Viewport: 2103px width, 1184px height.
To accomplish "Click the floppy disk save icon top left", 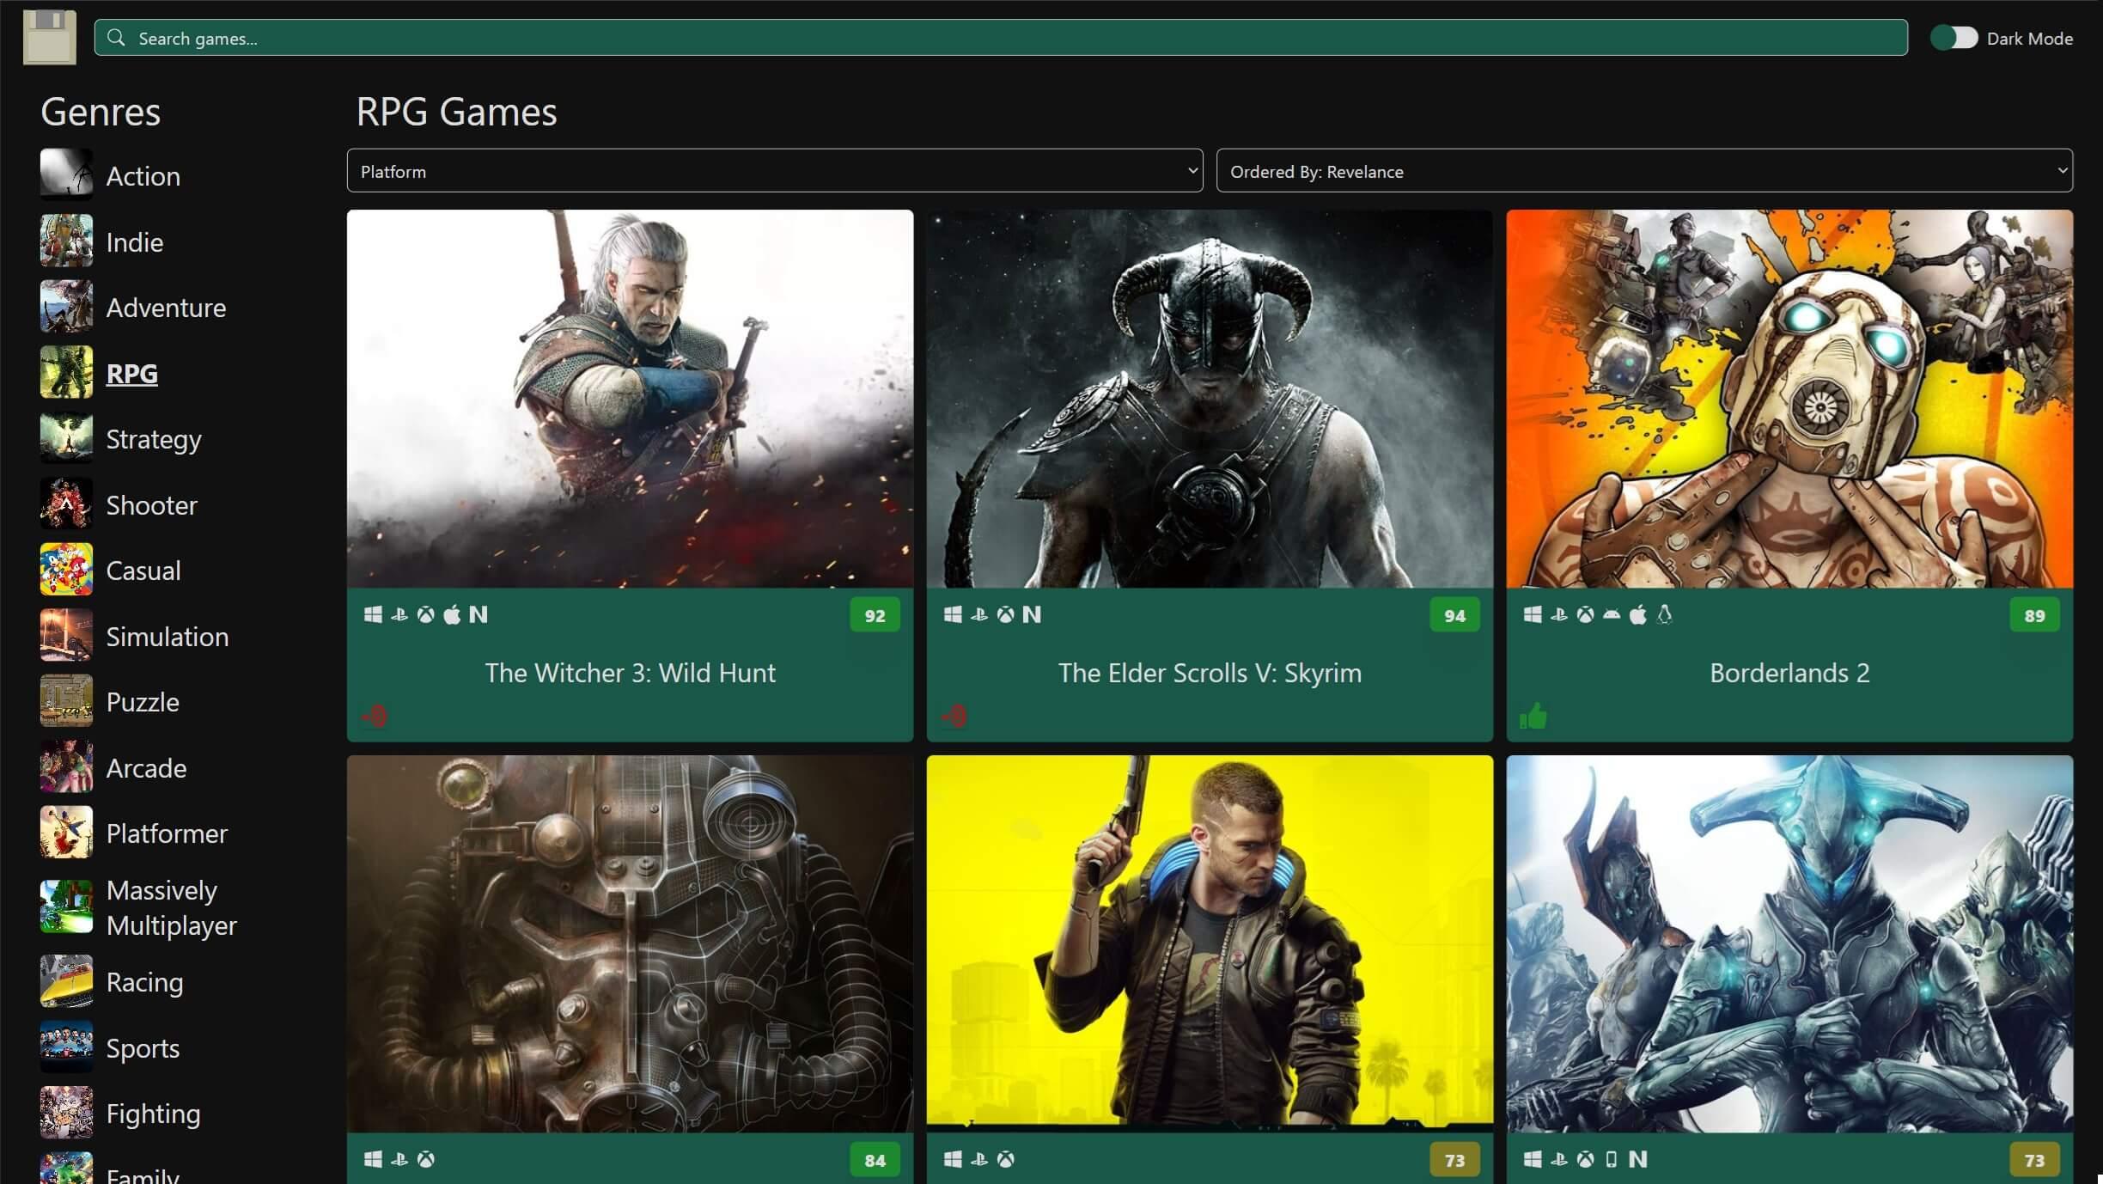I will coord(48,37).
